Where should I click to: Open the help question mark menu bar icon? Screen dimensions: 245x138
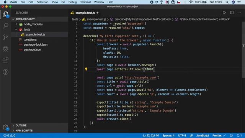pos(173,2)
